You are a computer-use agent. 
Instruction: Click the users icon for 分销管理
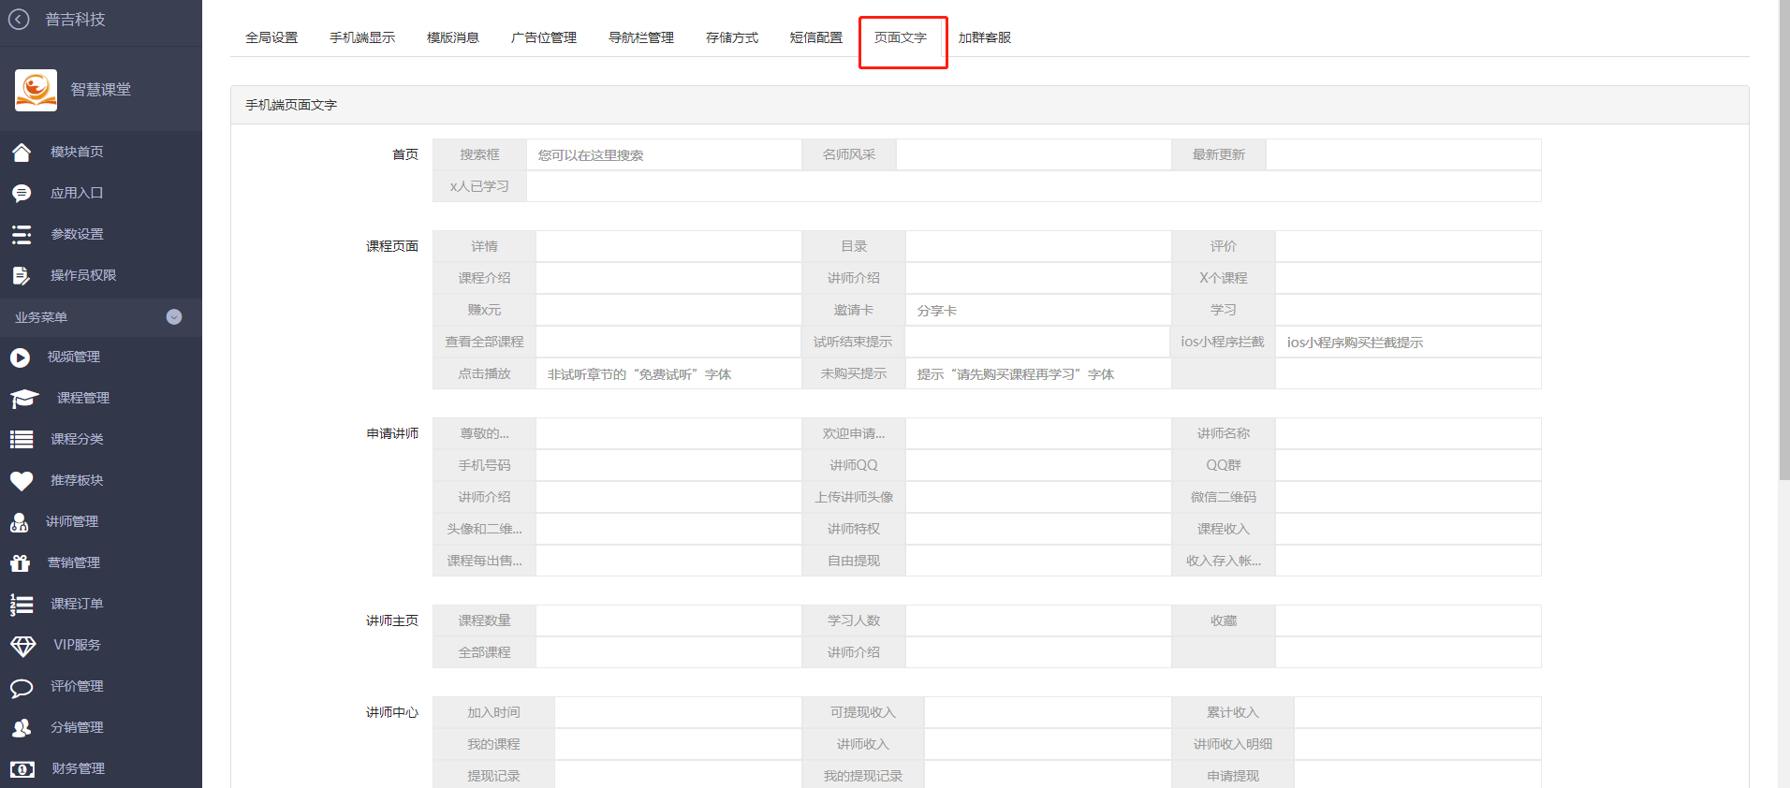[x=22, y=728]
